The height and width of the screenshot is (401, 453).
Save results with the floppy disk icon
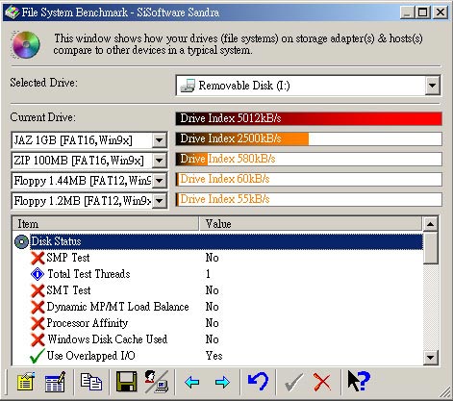(x=126, y=382)
